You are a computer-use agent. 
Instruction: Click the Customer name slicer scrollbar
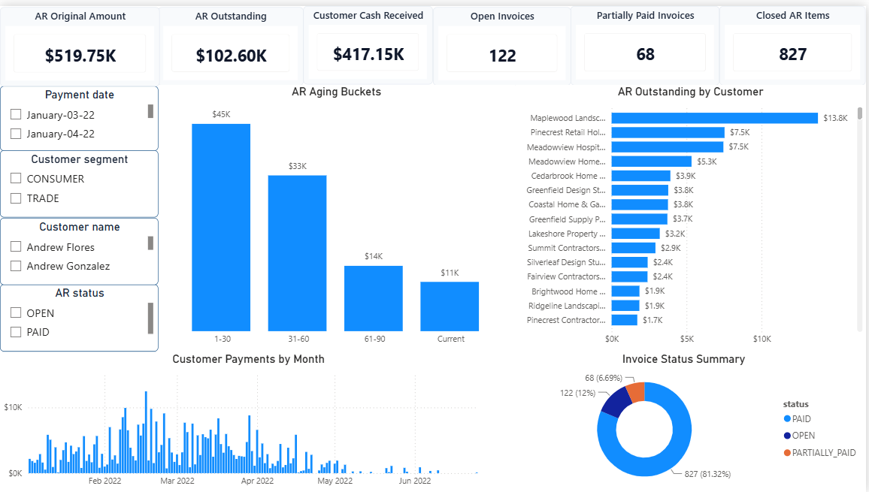click(150, 243)
